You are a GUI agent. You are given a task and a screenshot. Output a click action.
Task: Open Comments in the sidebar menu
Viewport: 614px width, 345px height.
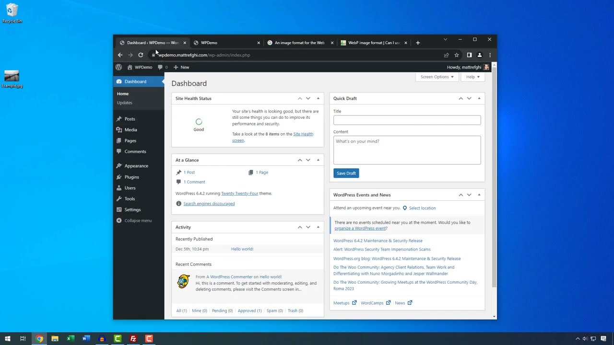135,151
